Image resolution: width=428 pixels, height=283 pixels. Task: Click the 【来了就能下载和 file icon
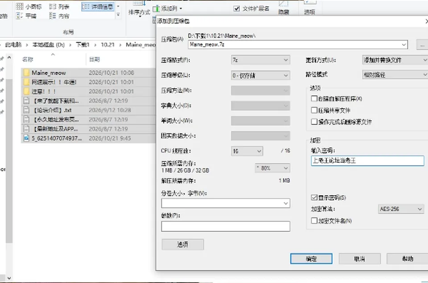(26, 101)
